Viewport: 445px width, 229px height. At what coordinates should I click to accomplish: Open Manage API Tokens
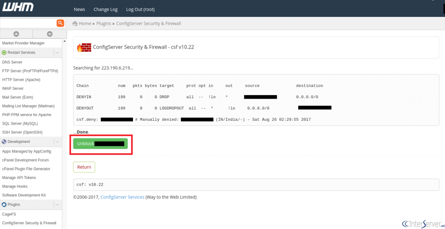coord(19,178)
